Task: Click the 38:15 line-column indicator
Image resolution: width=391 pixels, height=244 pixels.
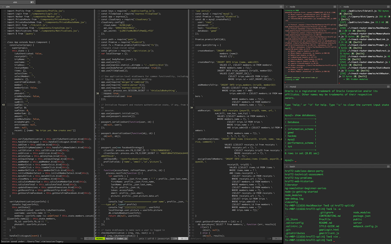Action: tap(184, 239)
